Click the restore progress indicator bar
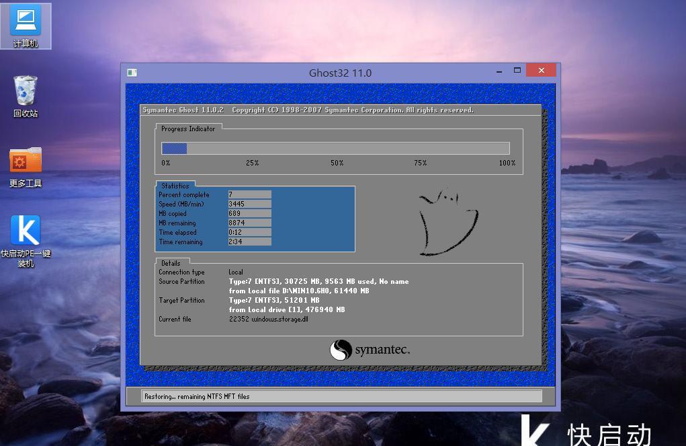Screen dimensions: 686x446 (x=335, y=148)
